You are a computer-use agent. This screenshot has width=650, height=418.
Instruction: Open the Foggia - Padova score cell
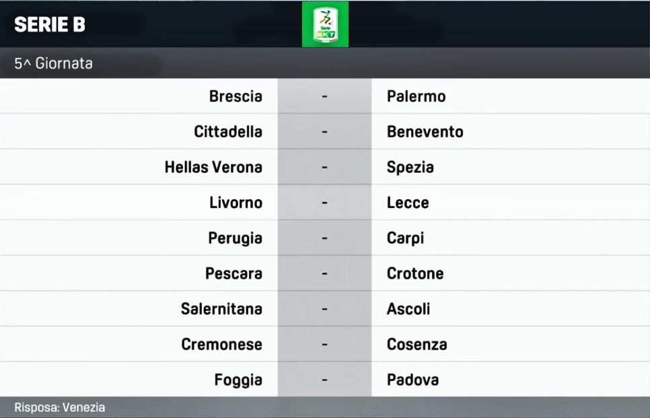click(x=324, y=380)
